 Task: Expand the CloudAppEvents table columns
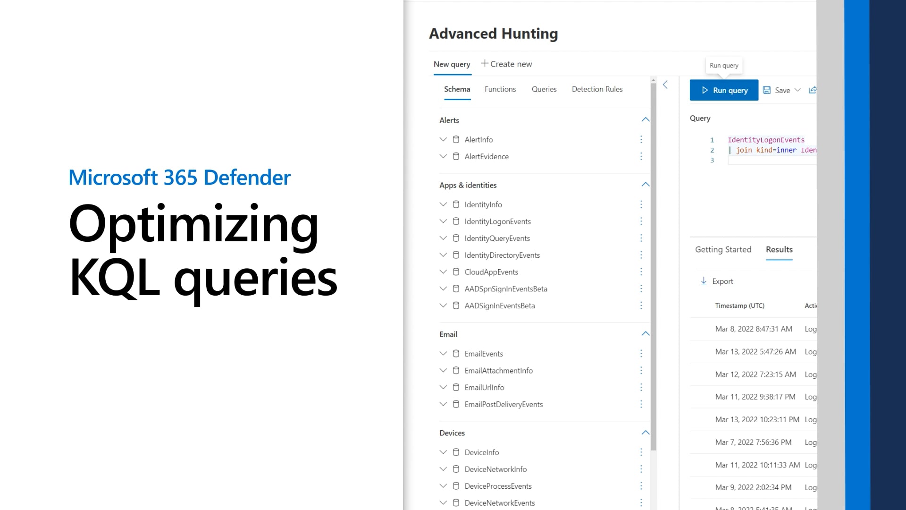[x=443, y=272]
